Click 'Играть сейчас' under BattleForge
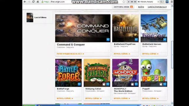The image size is (189, 106). click(x=65, y=98)
